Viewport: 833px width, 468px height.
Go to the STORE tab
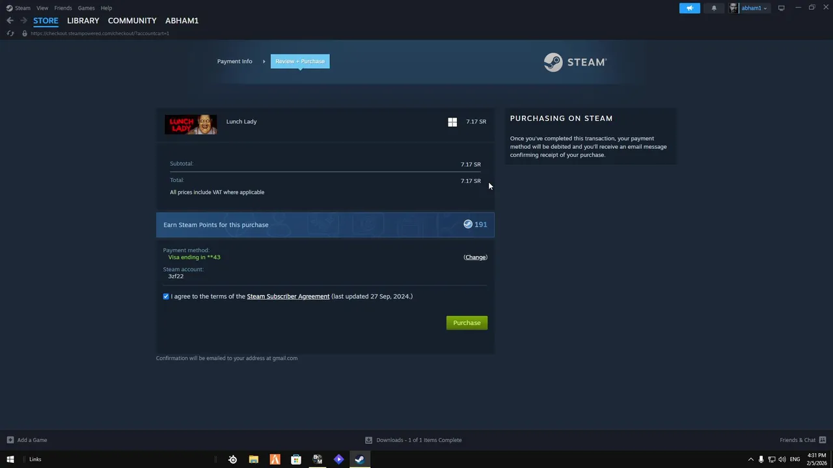tap(46, 21)
